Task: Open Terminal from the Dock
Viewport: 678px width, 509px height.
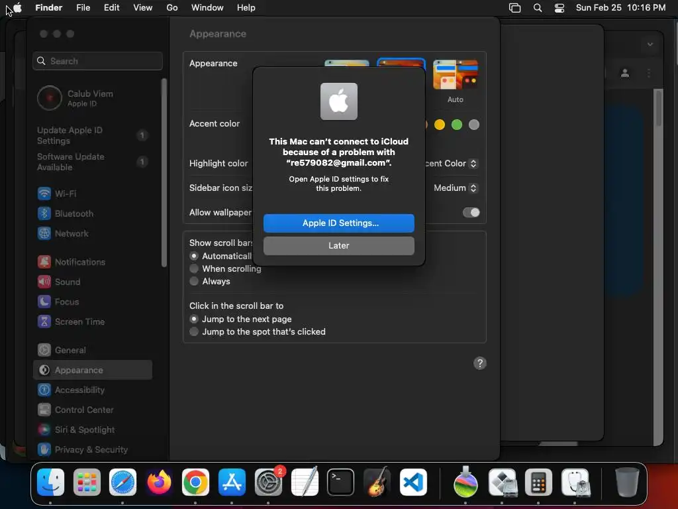Action: point(341,482)
